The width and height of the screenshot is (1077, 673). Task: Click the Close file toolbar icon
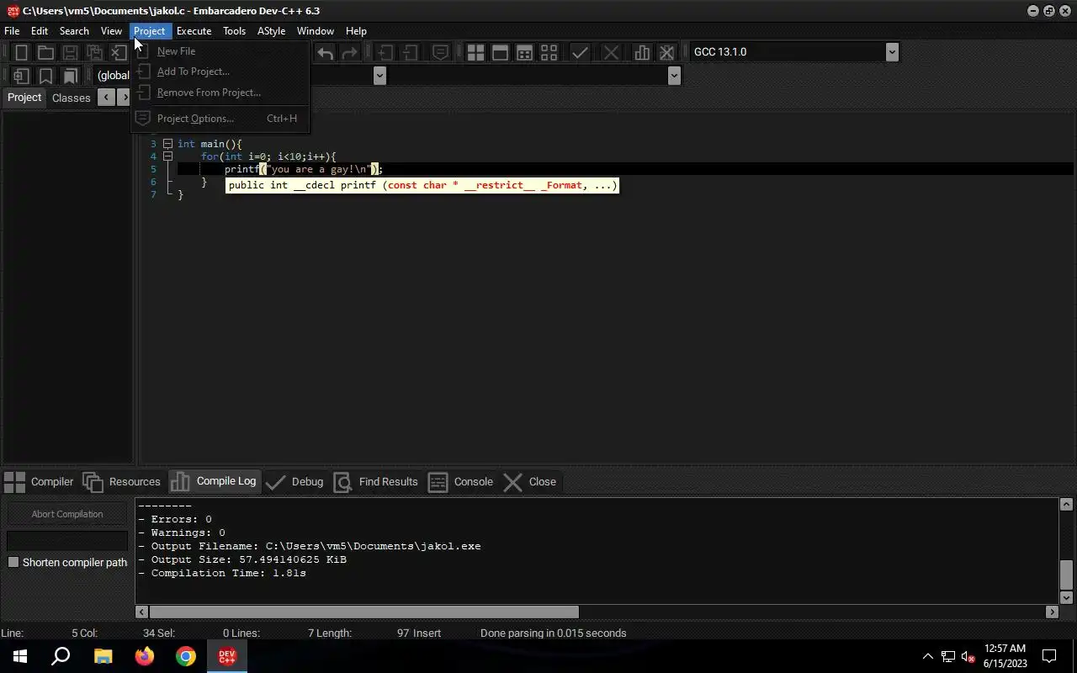[x=119, y=52]
